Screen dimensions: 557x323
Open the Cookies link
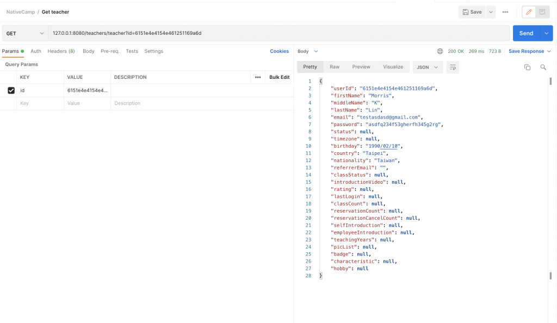tap(279, 51)
